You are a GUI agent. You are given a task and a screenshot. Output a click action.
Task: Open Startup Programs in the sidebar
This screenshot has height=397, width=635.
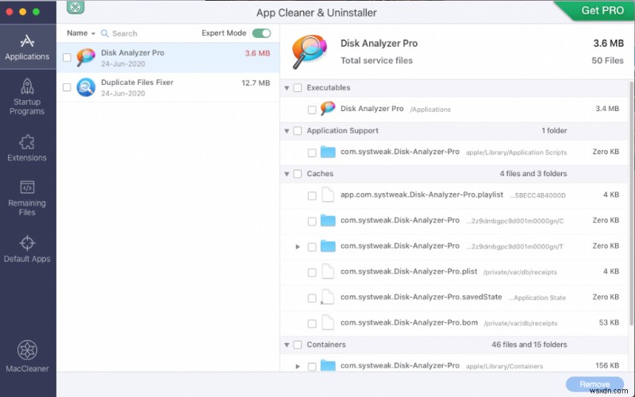tap(27, 96)
